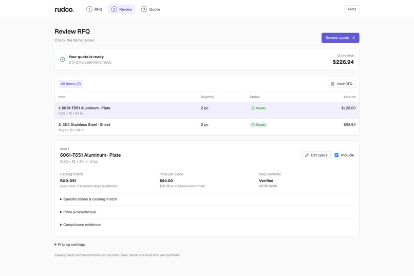This screenshot has width=414, height=276.
Task: Click the Quantity column header
Action: (208, 97)
